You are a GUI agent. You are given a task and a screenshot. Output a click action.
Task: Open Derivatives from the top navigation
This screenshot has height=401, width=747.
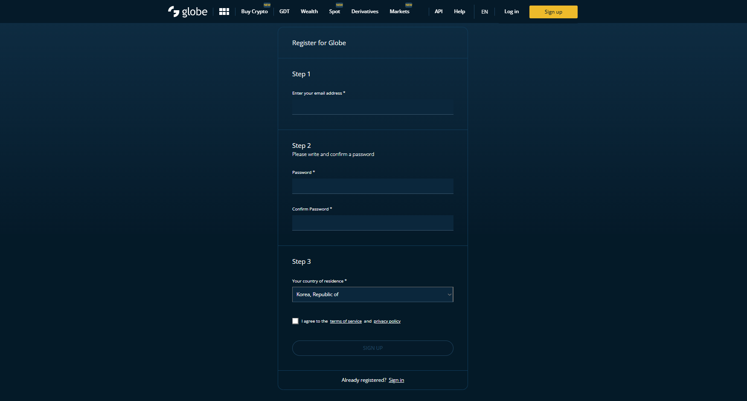pyautogui.click(x=365, y=12)
